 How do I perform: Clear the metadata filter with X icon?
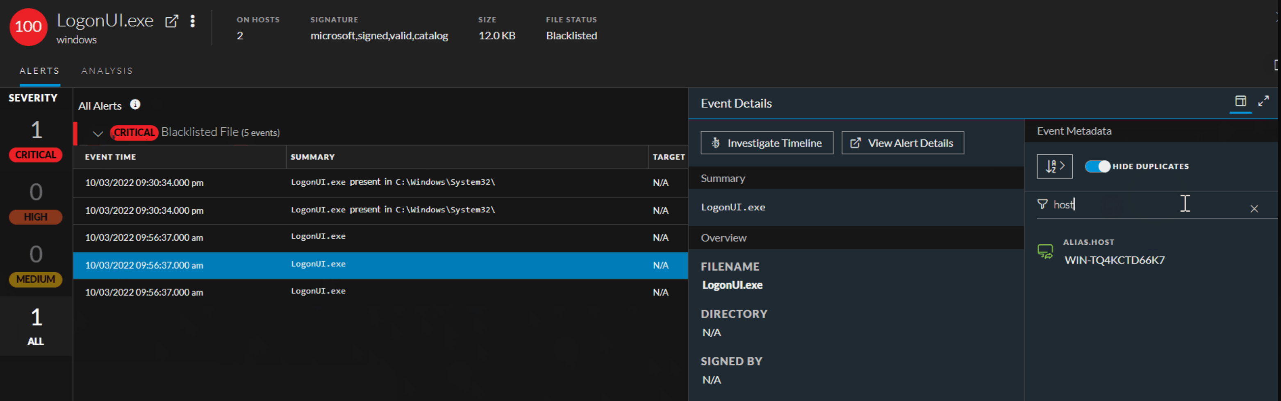(x=1254, y=209)
